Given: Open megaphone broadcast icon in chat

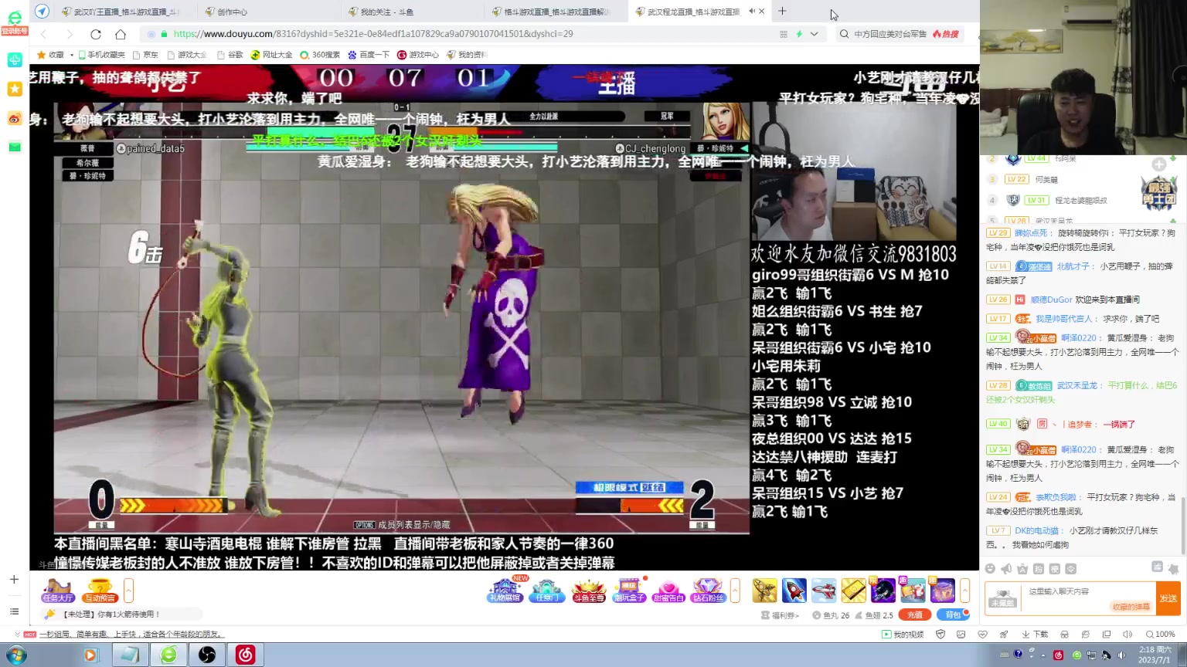Looking at the screenshot, I should pyautogui.click(x=1006, y=569).
